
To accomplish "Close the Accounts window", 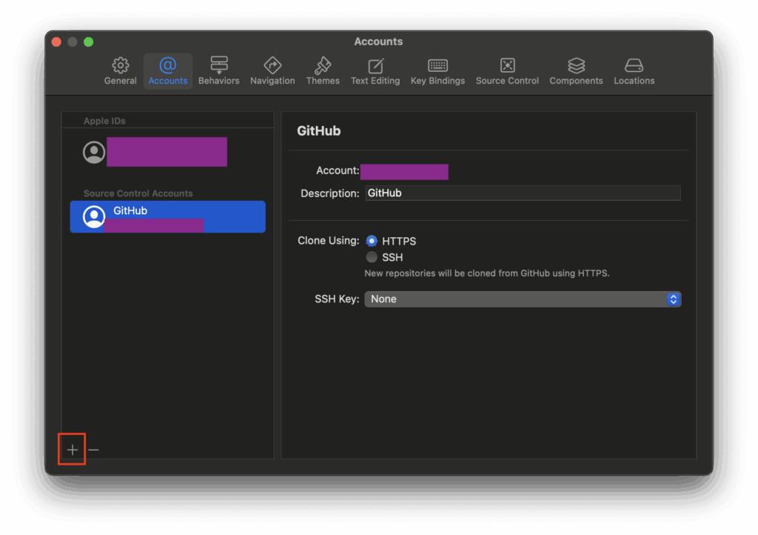I will click(56, 42).
